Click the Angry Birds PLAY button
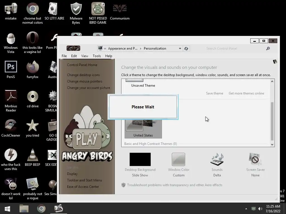This screenshot has width=286, height=214. tap(87, 139)
